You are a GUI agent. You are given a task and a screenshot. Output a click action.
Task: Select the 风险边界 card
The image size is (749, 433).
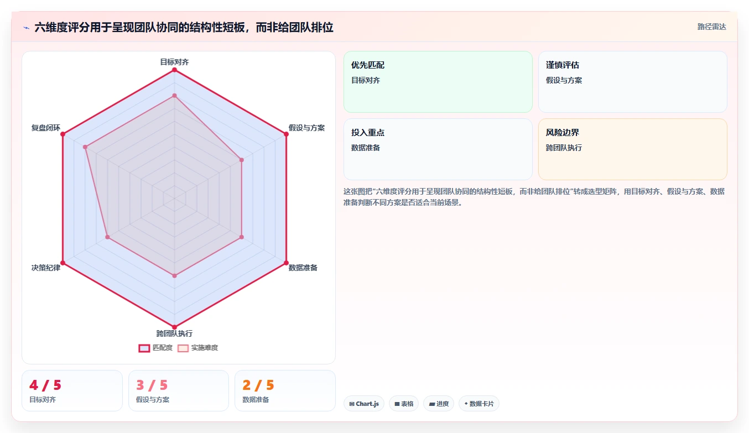click(633, 149)
